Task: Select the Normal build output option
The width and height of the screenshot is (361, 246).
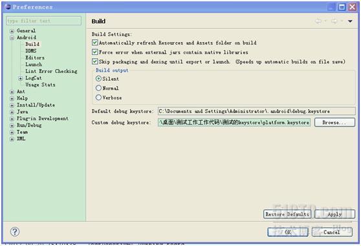Action: pos(98,88)
